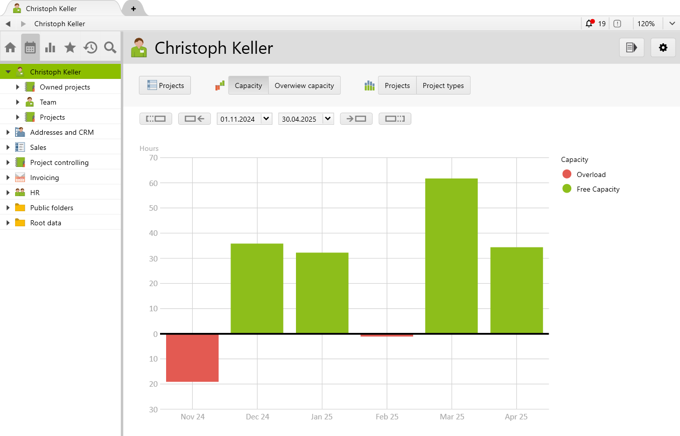Switch to Overwiew capacity view
The image size is (680, 436).
tap(304, 85)
